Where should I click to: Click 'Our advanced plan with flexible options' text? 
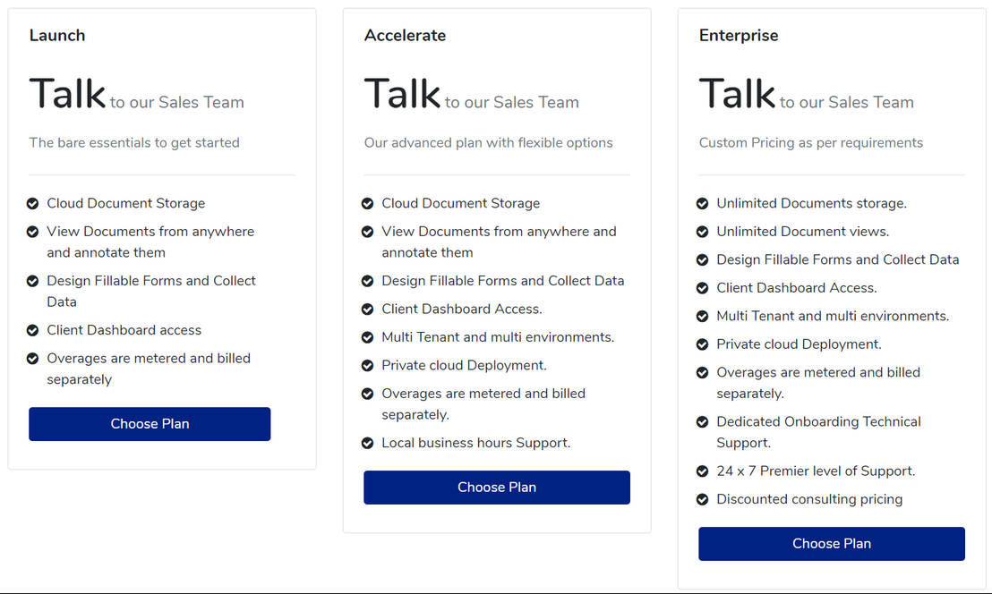[x=489, y=143]
